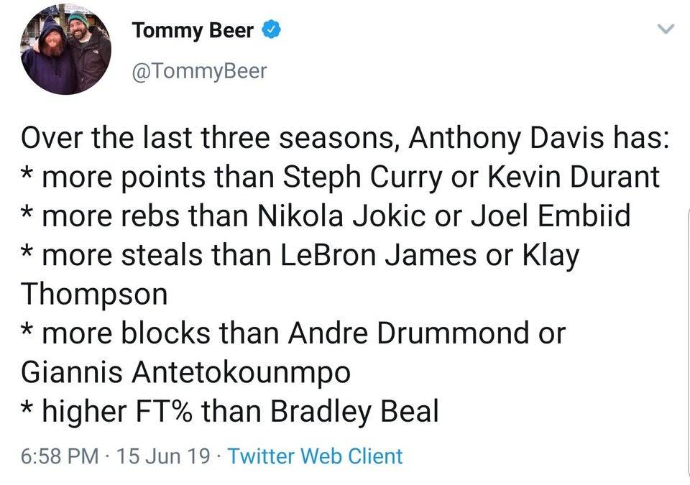Click the blue verified checkmark badge
This screenshot has width=690, height=485.
coord(270,31)
